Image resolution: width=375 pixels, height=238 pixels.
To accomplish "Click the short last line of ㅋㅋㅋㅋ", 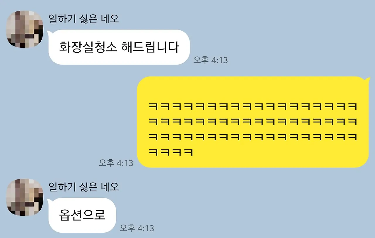I will click(171, 152).
